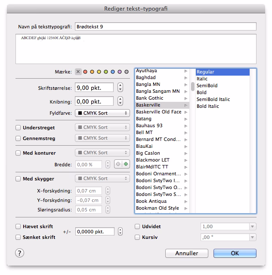Click the red Mærke color dot

click(85, 72)
